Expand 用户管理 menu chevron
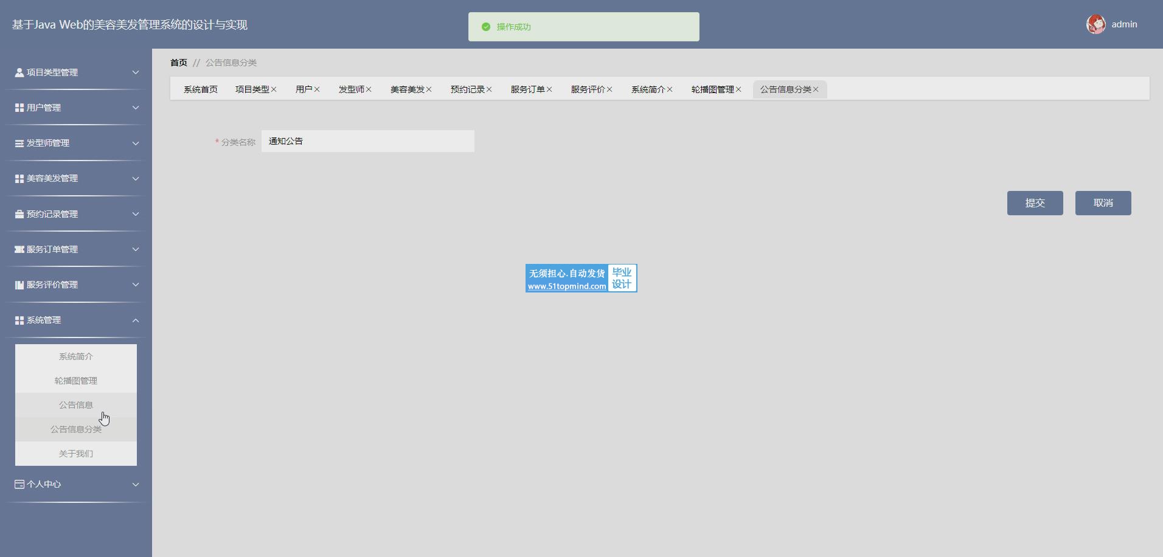Viewport: 1163px width, 557px height. (x=136, y=108)
